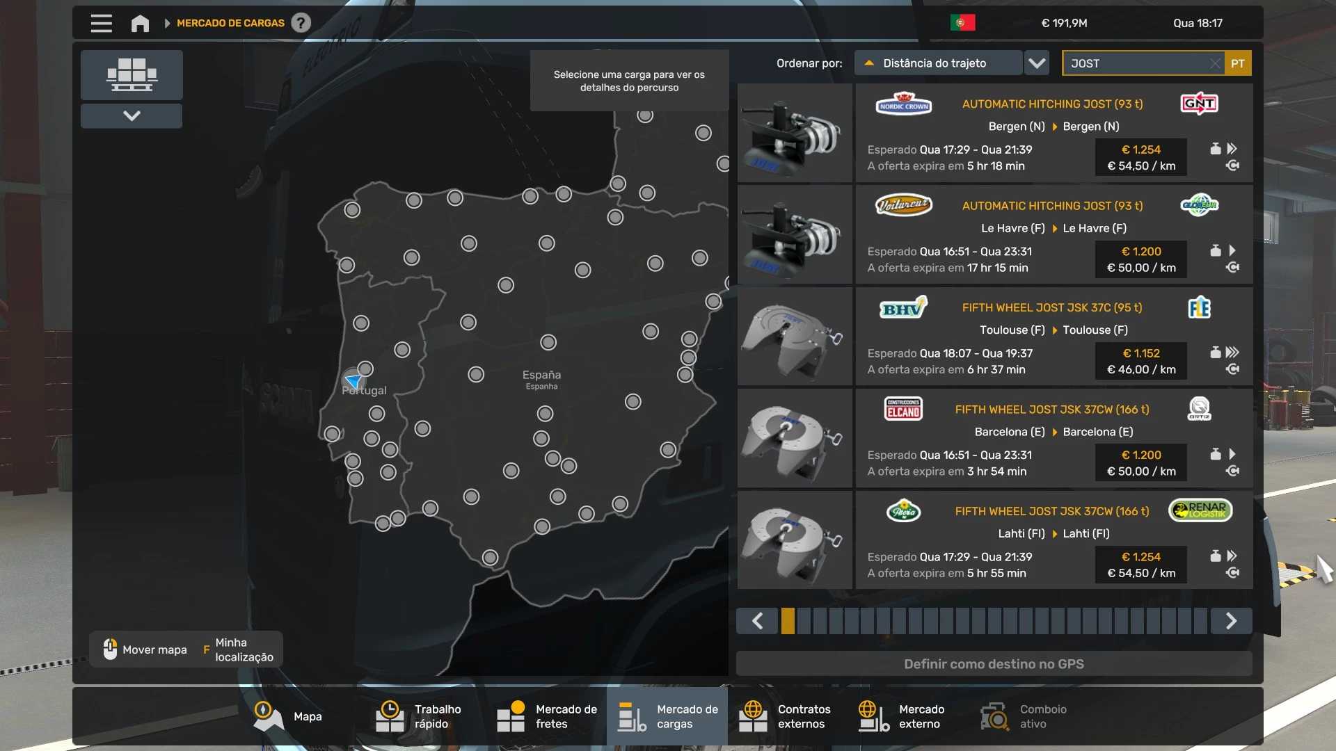1336x751 pixels.
Task: Expand the chevron below the cargo filter
Action: [x=132, y=116]
